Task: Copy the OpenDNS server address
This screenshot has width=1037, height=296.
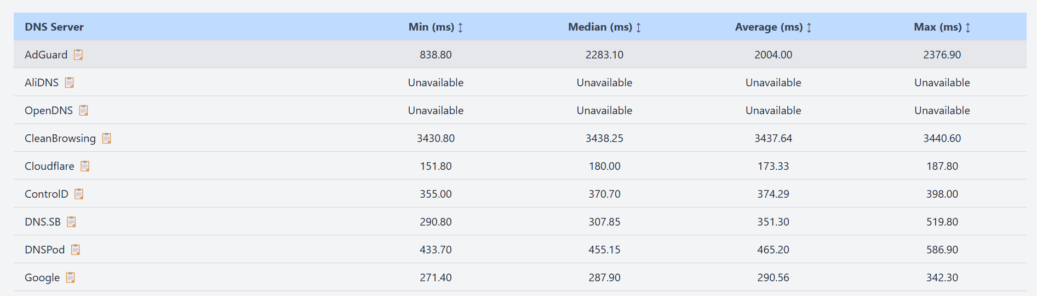Action: [x=83, y=110]
